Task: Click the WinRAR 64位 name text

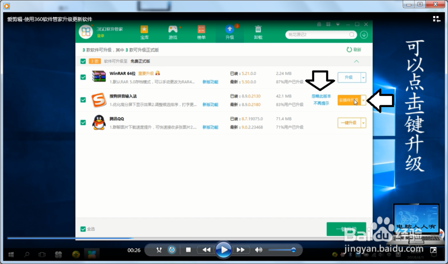Action: point(123,74)
